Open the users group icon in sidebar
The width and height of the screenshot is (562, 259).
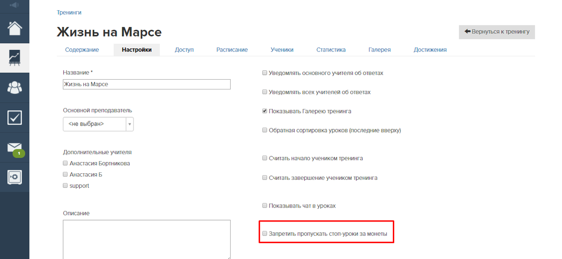15,88
